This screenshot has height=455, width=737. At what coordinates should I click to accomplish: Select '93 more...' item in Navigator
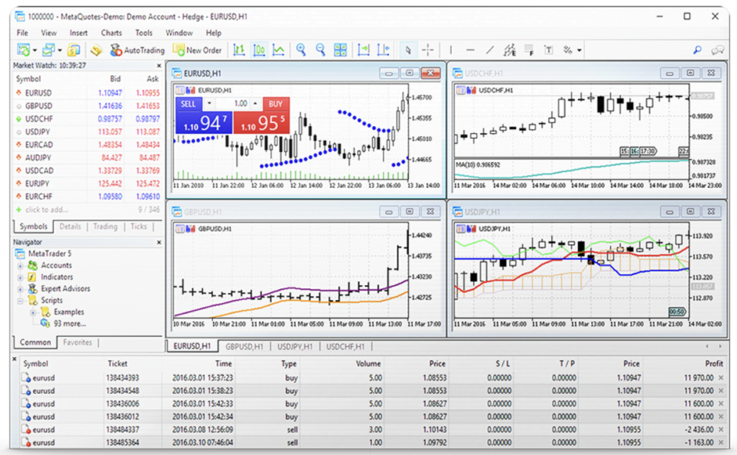pyautogui.click(x=70, y=323)
